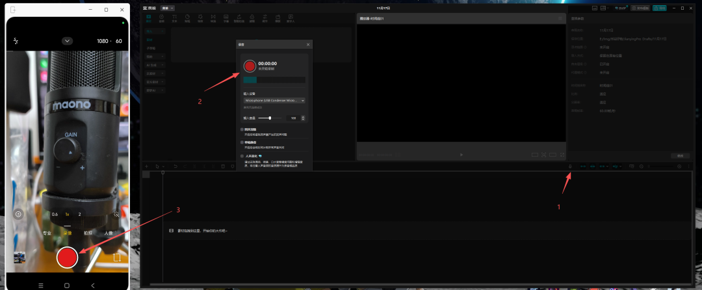This screenshot has height=290, width=702.
Task: Open the 菜单 menu dropdown in title bar
Action: [168, 8]
